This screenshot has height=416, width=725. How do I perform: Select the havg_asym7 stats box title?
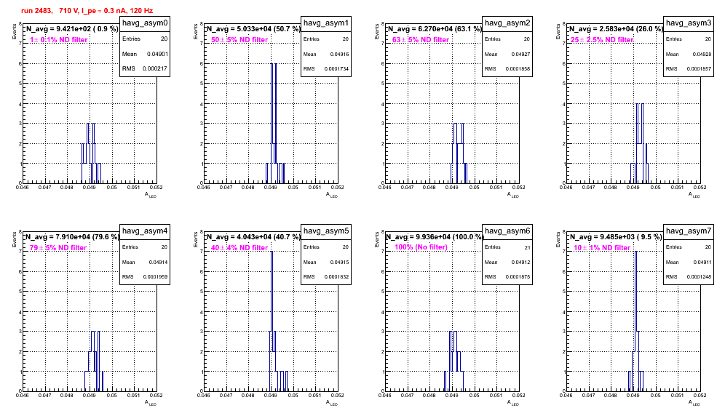[x=689, y=231]
